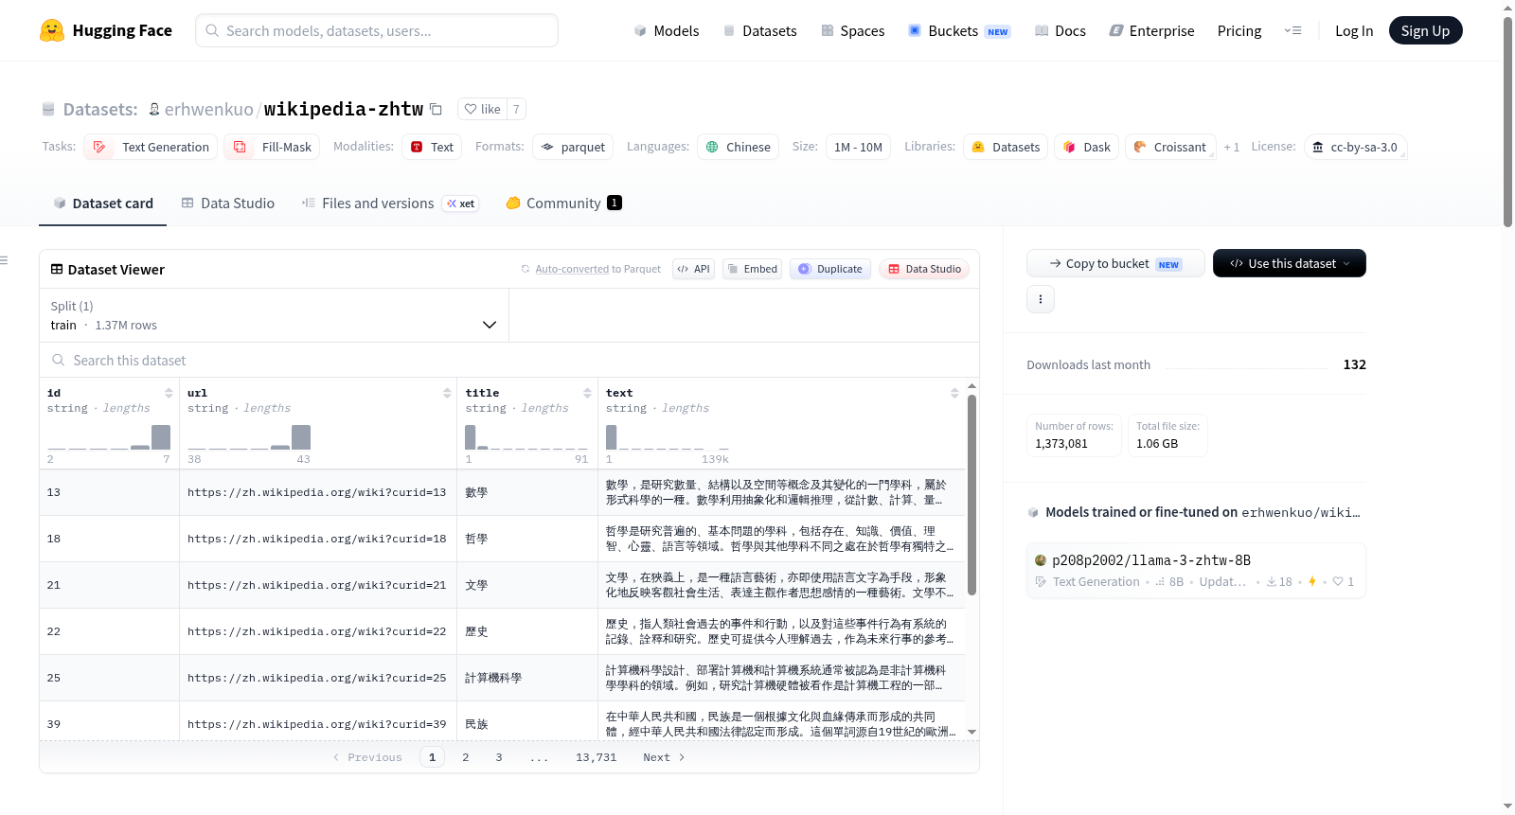1515x815 pixels.
Task: Open the left sidebar hamburger icon
Action: (x=4, y=260)
